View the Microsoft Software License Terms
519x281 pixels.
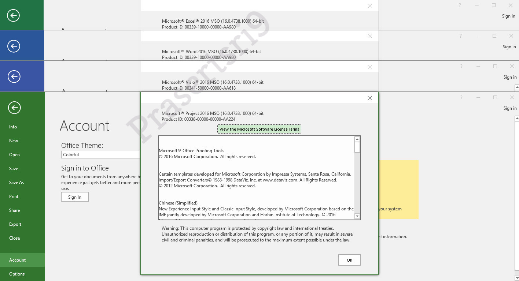pos(259,129)
